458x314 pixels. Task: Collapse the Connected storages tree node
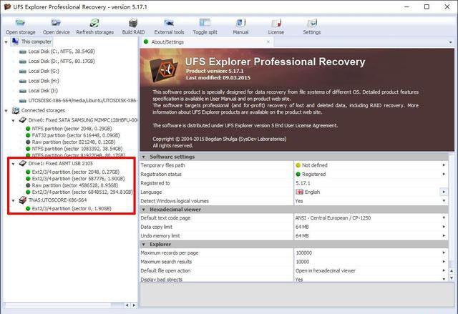click(x=6, y=111)
